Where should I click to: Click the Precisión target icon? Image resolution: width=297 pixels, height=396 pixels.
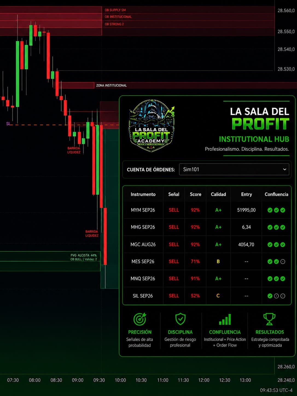[x=140, y=319]
